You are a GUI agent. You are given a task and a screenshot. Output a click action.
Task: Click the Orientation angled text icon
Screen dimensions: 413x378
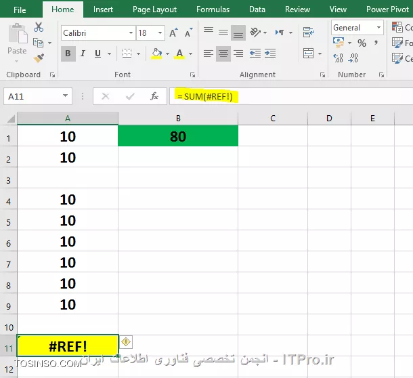[x=255, y=33]
